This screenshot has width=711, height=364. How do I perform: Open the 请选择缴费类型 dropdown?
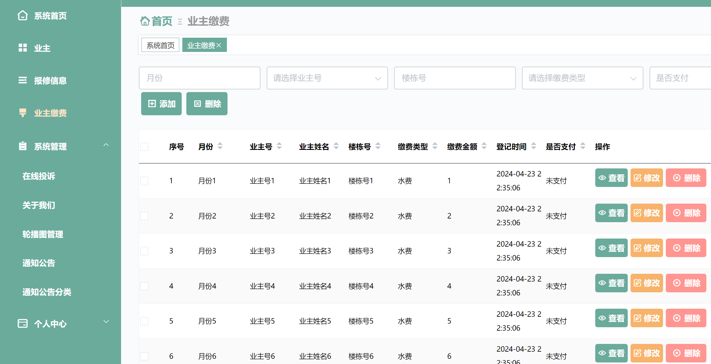(x=583, y=78)
